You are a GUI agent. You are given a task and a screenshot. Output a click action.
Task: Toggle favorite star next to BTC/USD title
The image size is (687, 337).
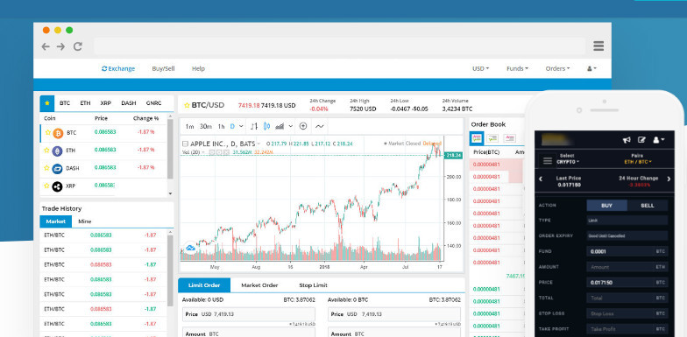[187, 105]
